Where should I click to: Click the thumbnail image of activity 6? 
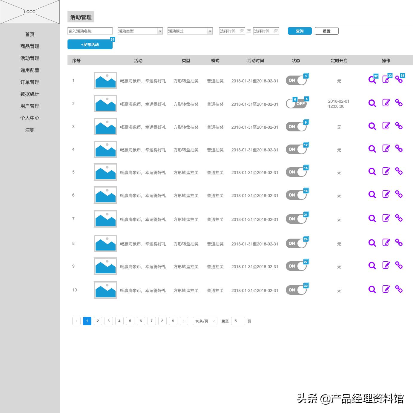tap(105, 195)
